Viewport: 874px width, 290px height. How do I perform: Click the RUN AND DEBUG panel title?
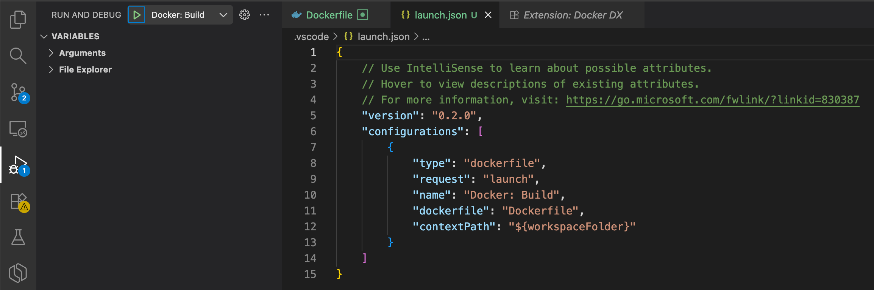(86, 15)
